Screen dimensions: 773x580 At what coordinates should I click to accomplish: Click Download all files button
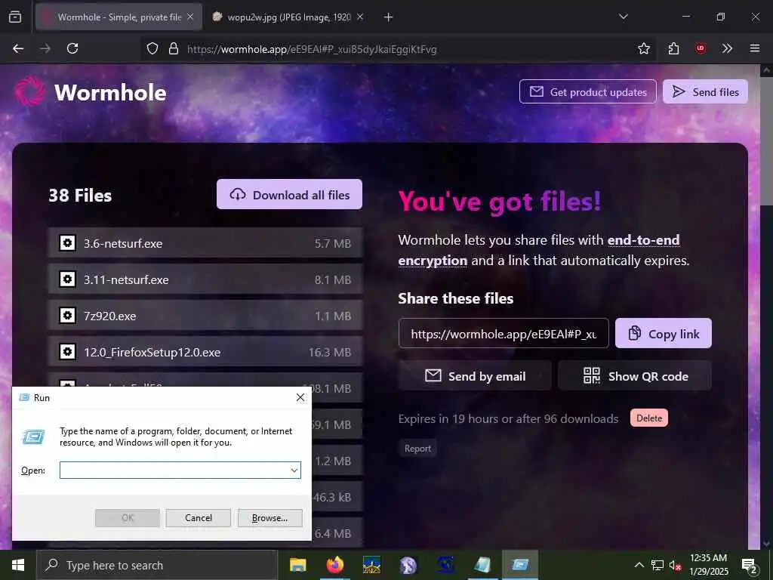click(289, 194)
